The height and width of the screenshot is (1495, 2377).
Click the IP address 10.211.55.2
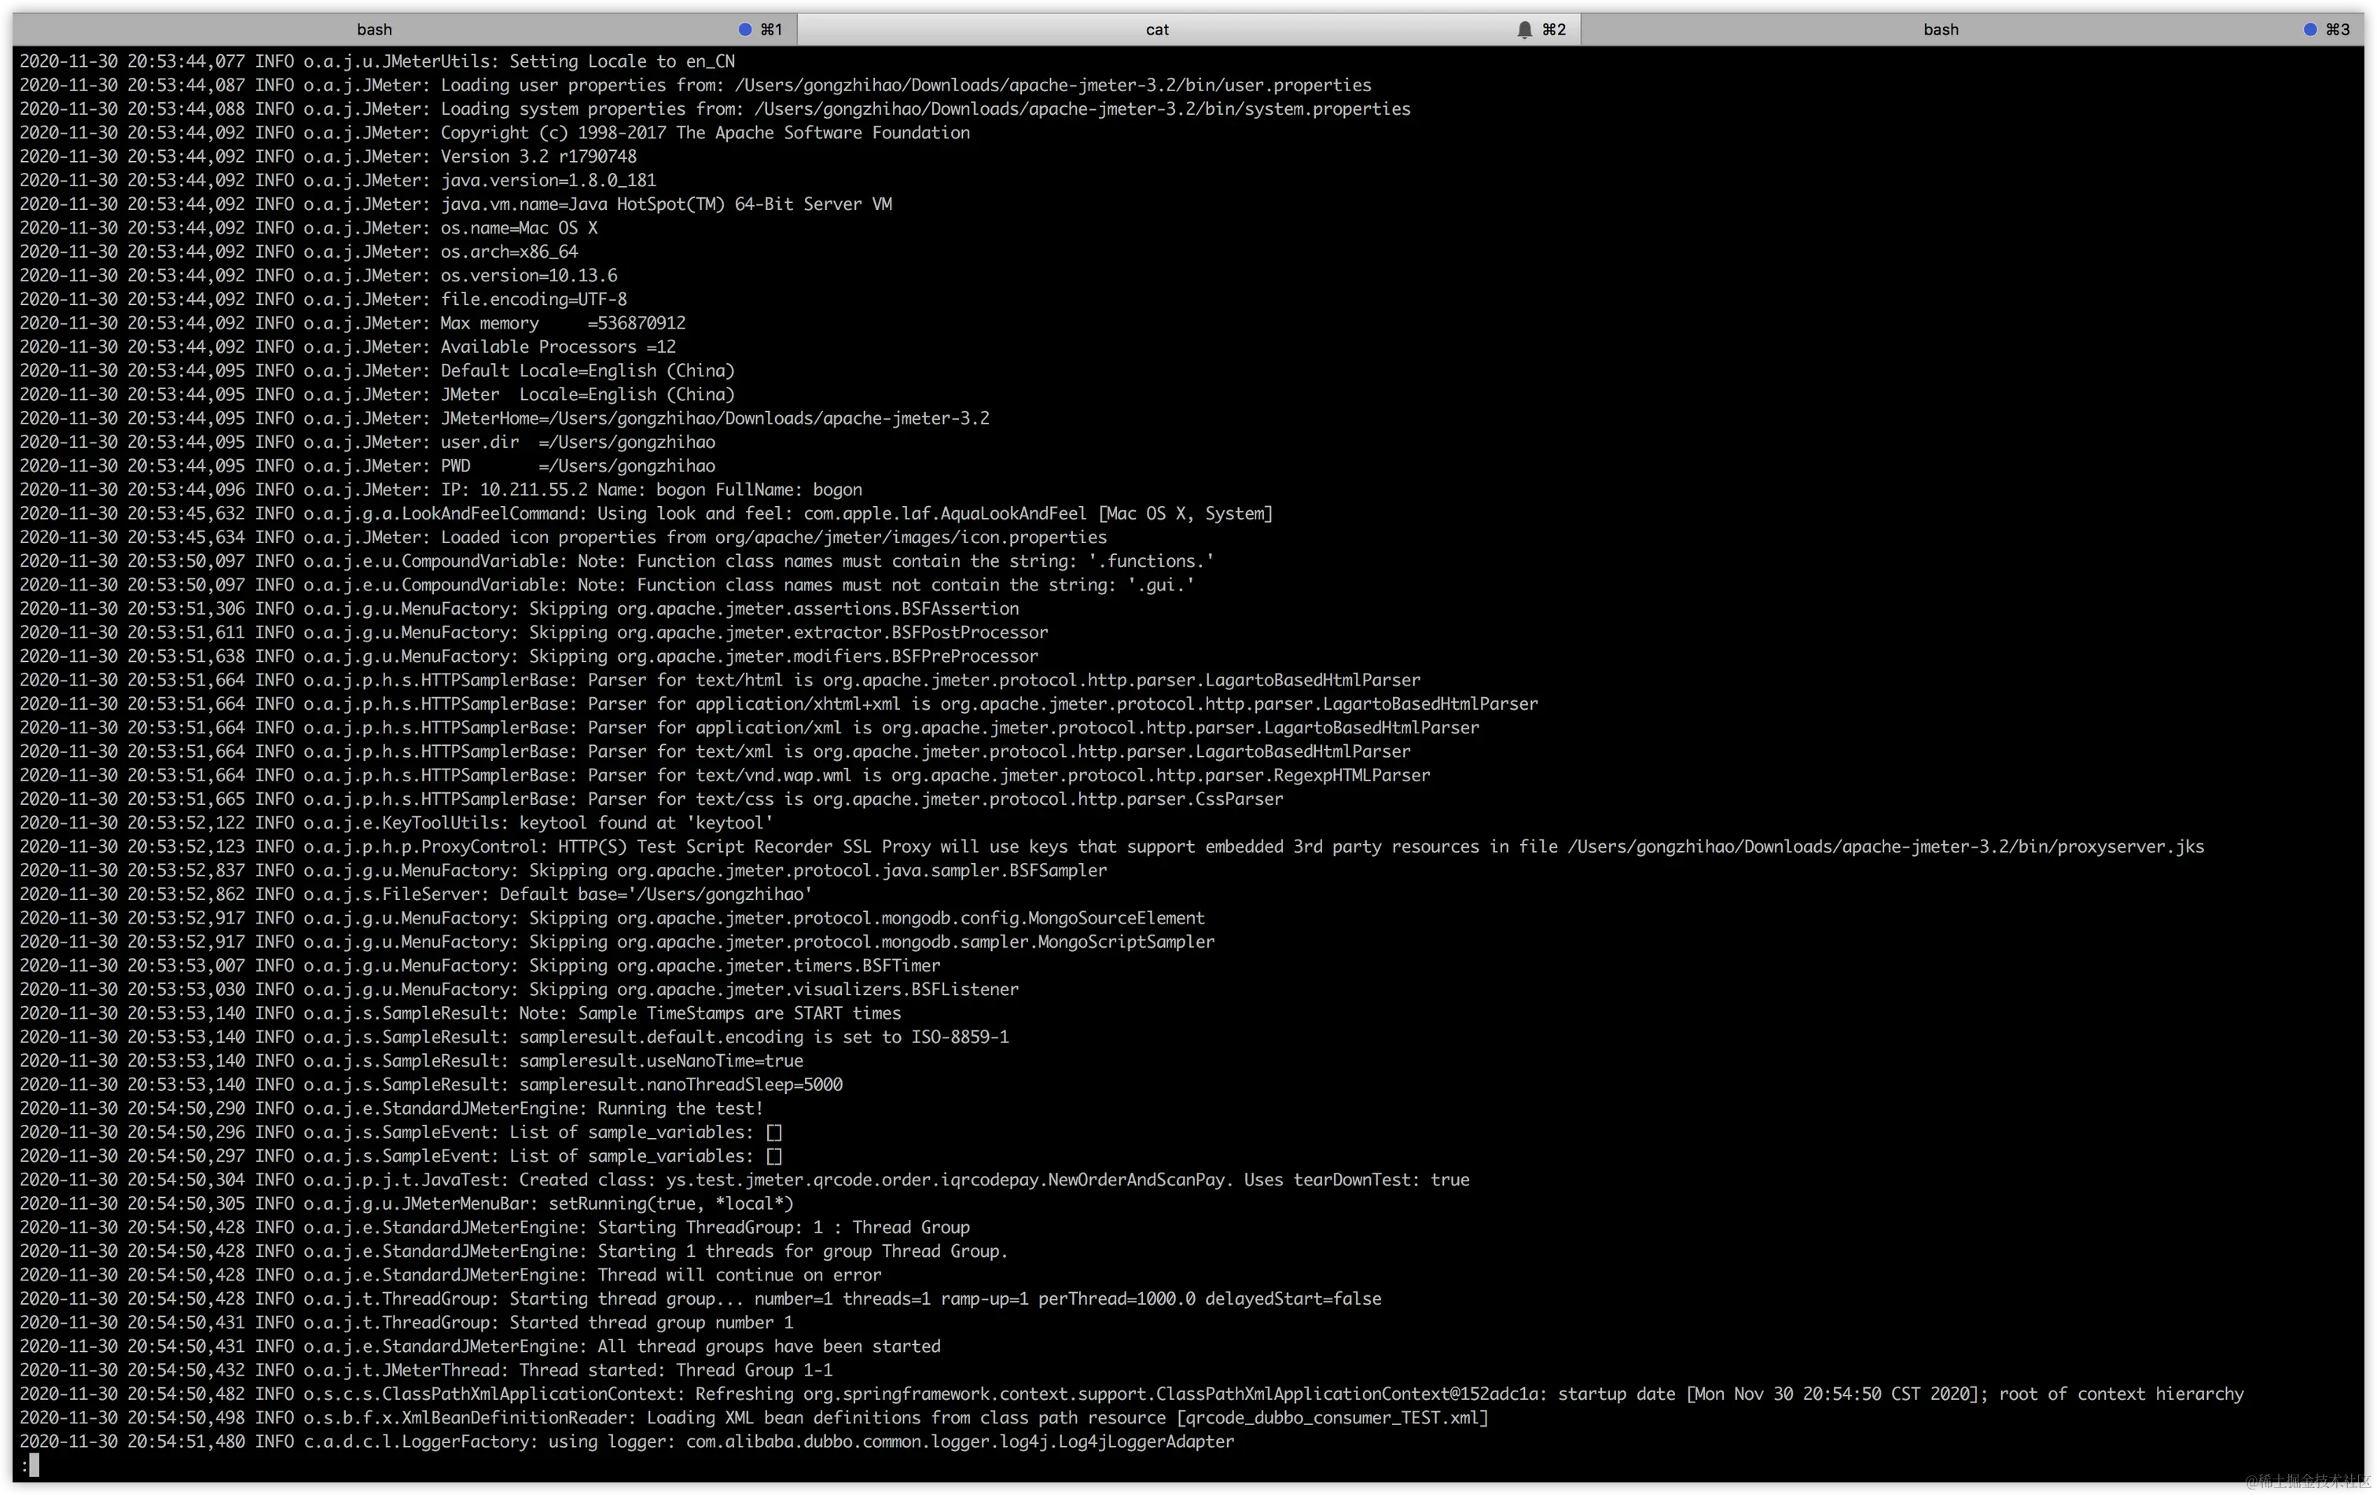pos(533,490)
